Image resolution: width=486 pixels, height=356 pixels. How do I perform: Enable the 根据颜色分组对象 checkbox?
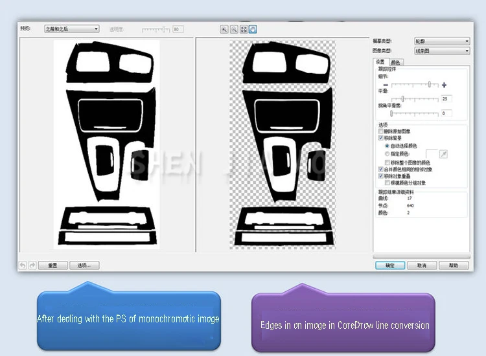pos(387,183)
